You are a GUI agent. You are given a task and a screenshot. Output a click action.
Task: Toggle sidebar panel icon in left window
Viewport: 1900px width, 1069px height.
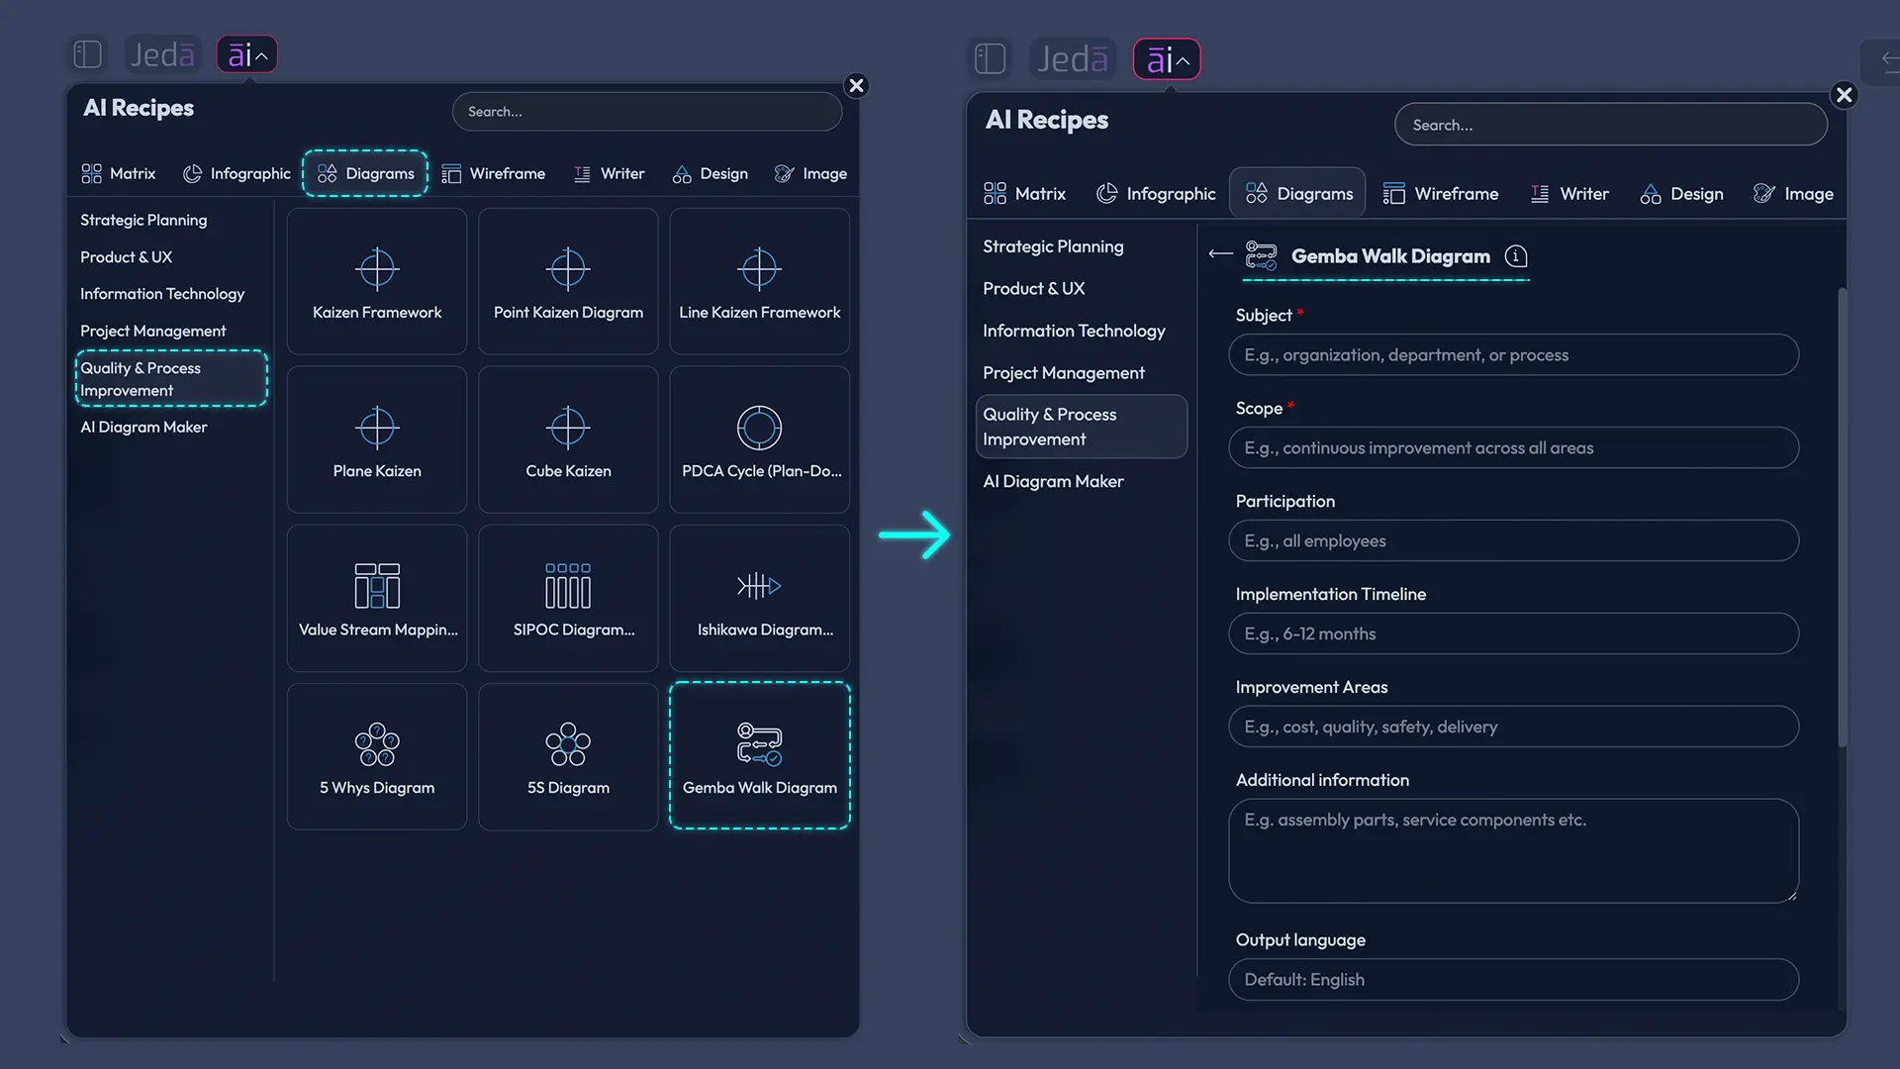(x=88, y=54)
